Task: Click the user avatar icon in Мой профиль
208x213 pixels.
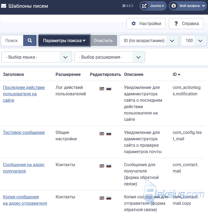Action: tap(174, 6)
